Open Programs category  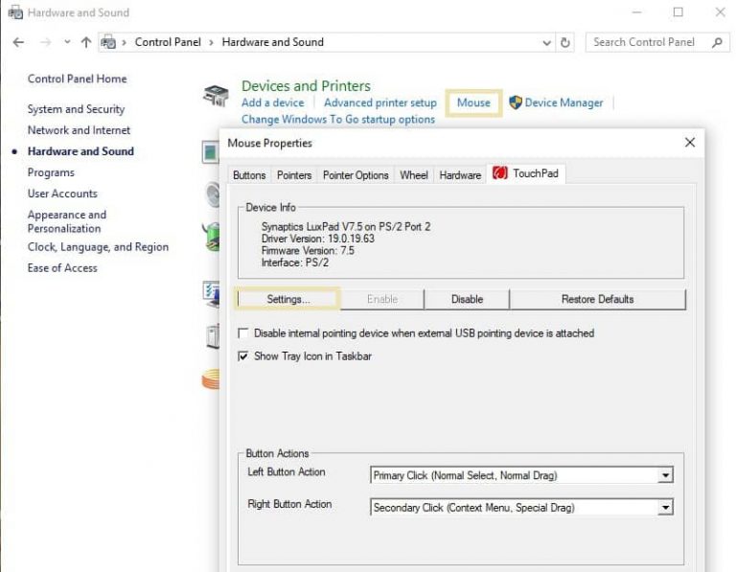tap(51, 172)
